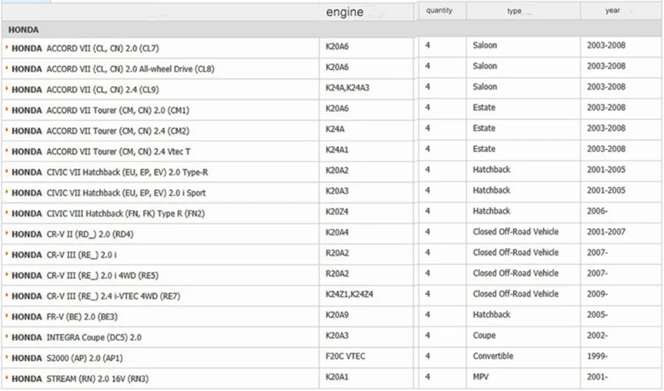
Task: Select Hatchback type in FR-V row
Action: [491, 315]
